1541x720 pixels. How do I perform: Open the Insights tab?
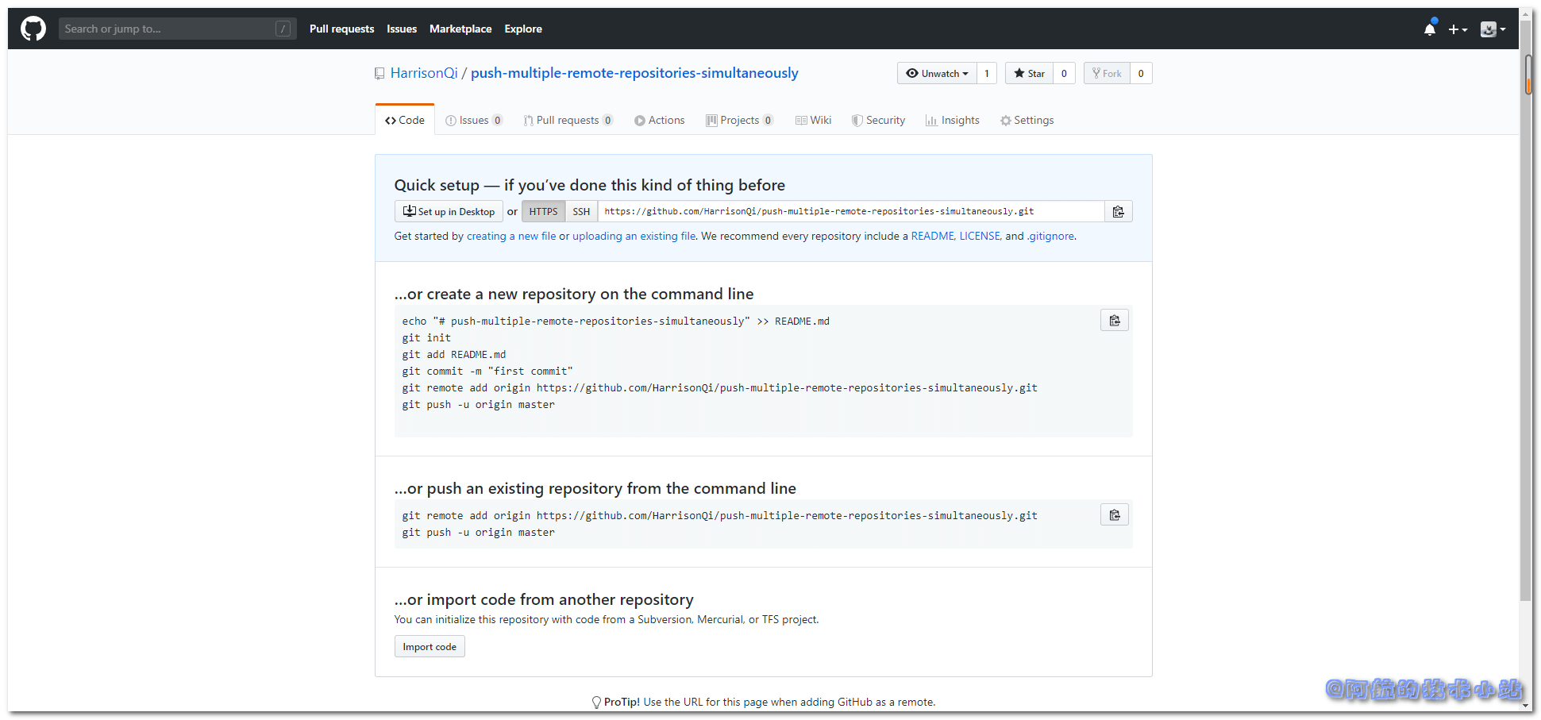(952, 121)
